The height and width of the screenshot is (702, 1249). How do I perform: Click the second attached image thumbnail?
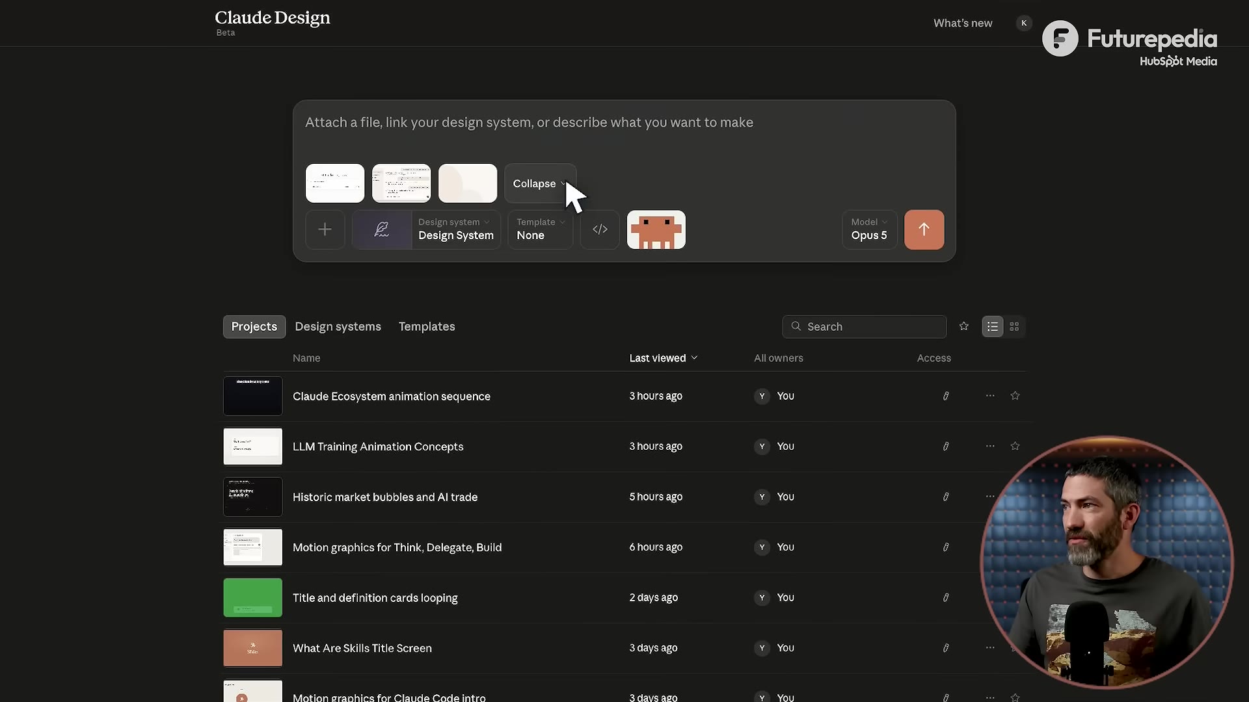(401, 183)
